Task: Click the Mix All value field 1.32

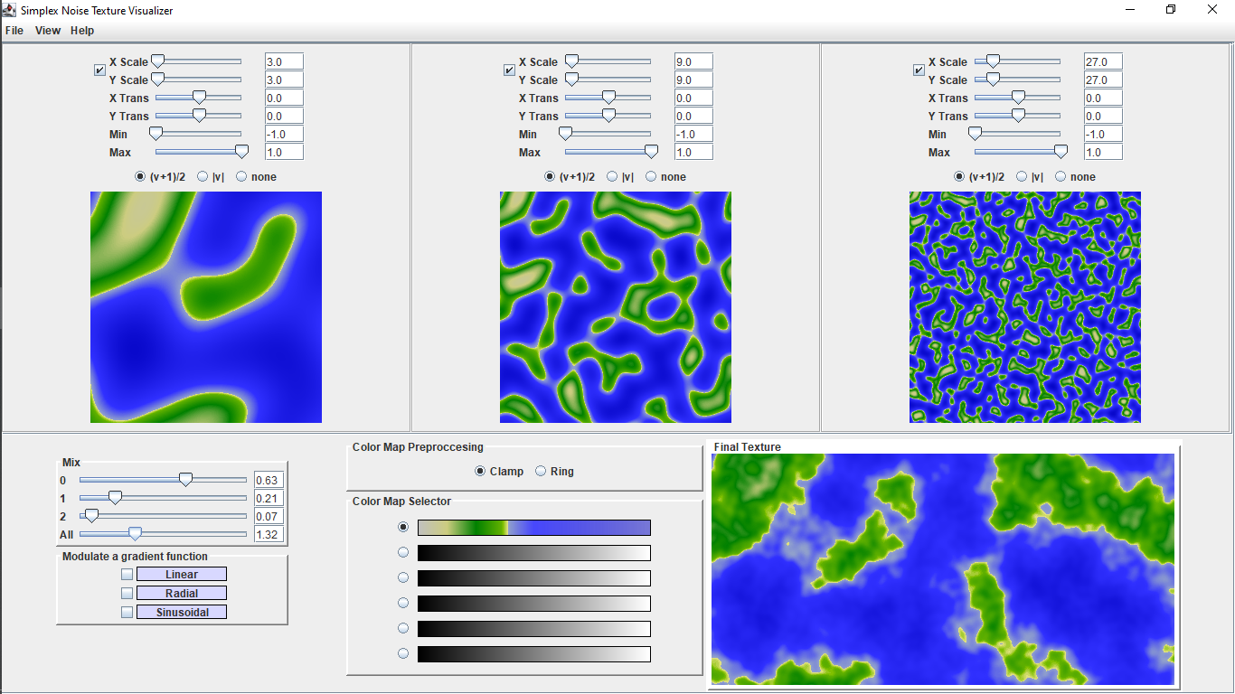Action: click(x=269, y=534)
